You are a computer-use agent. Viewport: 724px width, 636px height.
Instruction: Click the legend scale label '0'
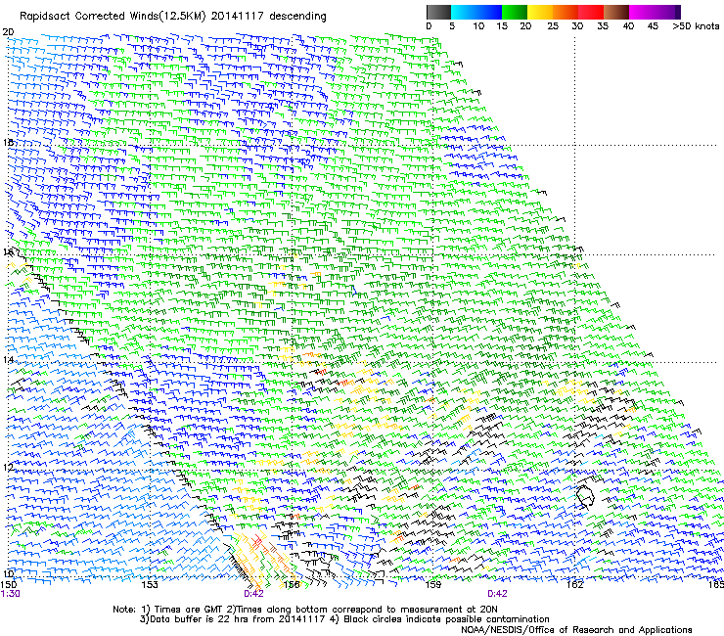(429, 26)
